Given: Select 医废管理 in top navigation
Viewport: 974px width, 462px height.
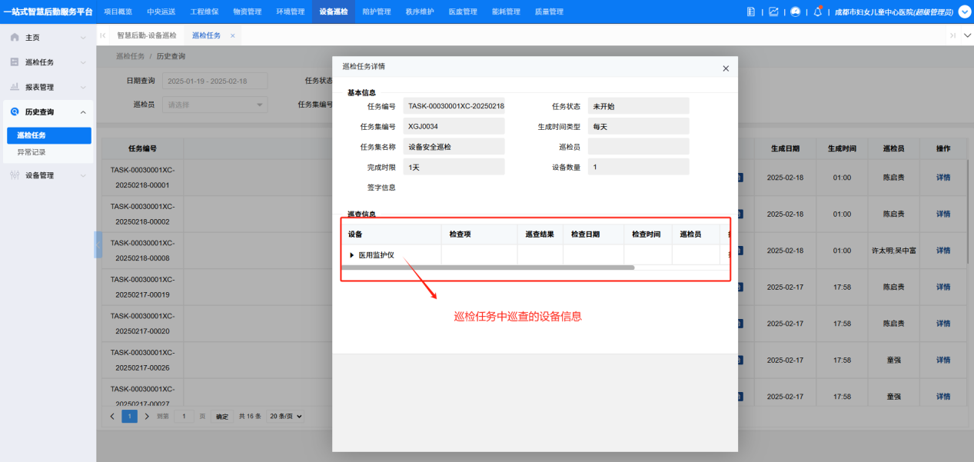Looking at the screenshot, I should (x=463, y=12).
